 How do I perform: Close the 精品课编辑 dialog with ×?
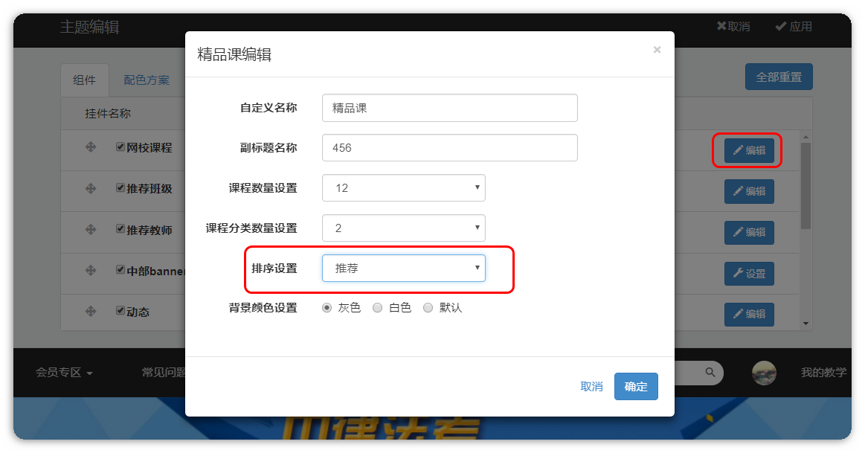pyautogui.click(x=657, y=50)
